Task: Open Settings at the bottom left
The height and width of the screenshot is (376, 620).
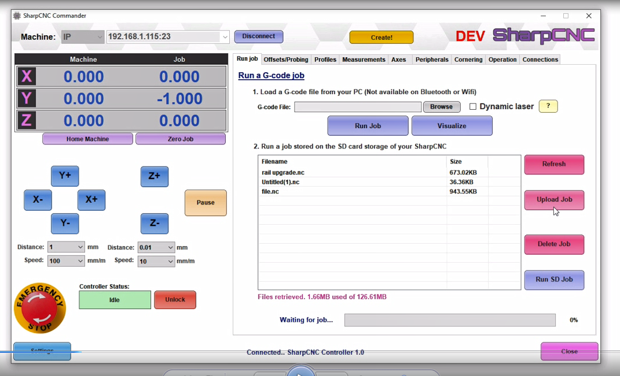Action: pos(42,351)
